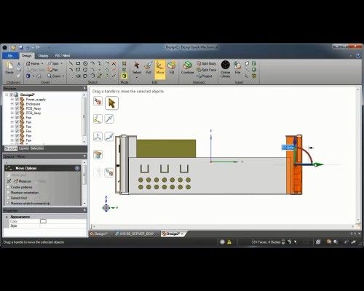Open the application menu round button

(x=4, y=47)
